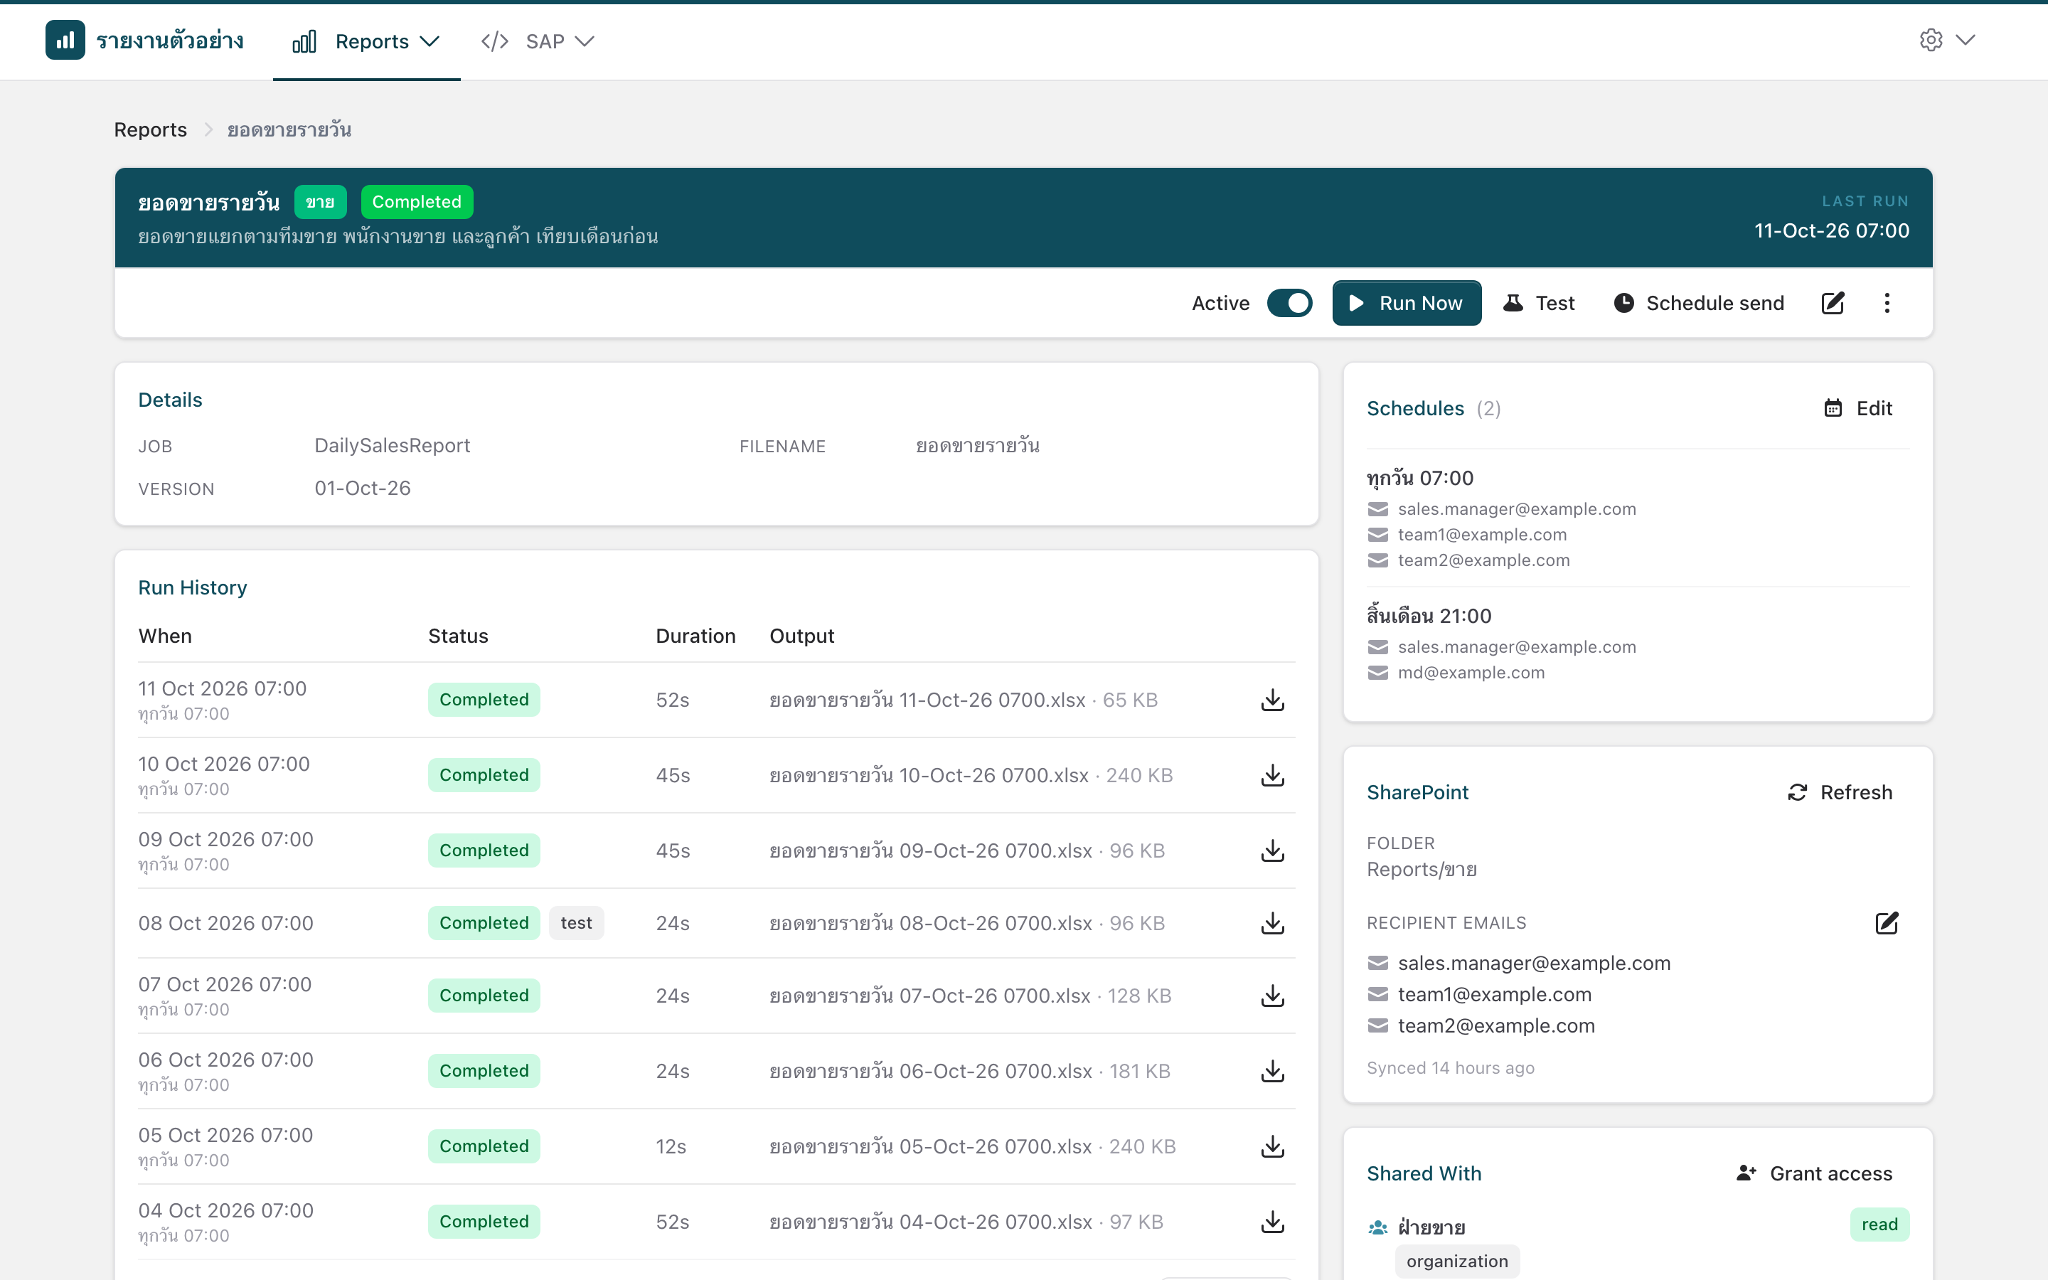Click Grant access in Shared With

[x=1813, y=1173]
